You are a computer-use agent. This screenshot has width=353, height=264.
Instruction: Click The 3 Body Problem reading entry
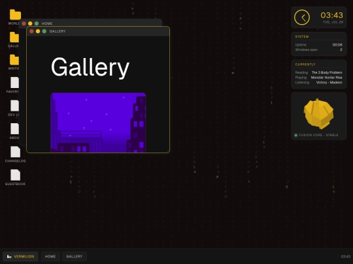click(x=327, y=72)
